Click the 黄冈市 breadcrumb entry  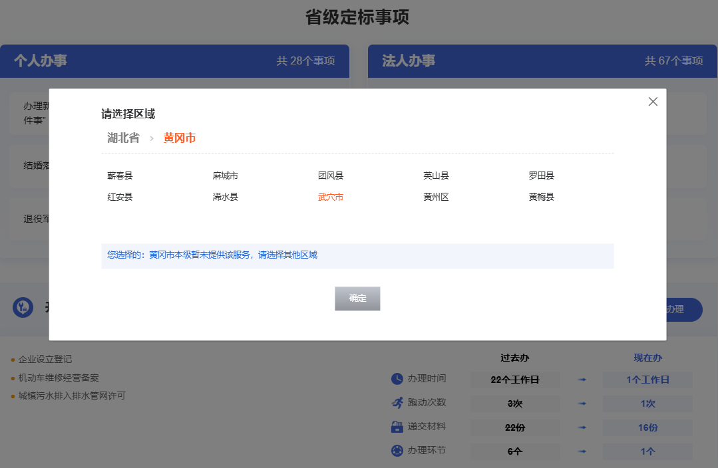[179, 137]
